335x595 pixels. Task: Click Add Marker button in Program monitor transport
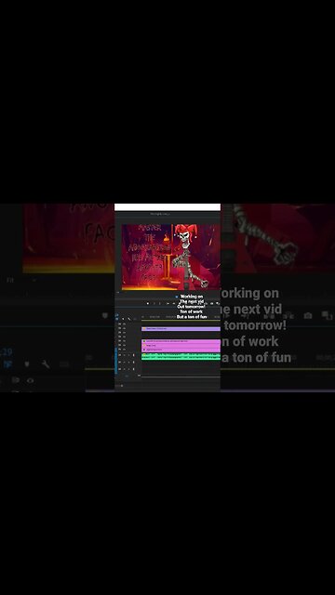click(x=148, y=303)
